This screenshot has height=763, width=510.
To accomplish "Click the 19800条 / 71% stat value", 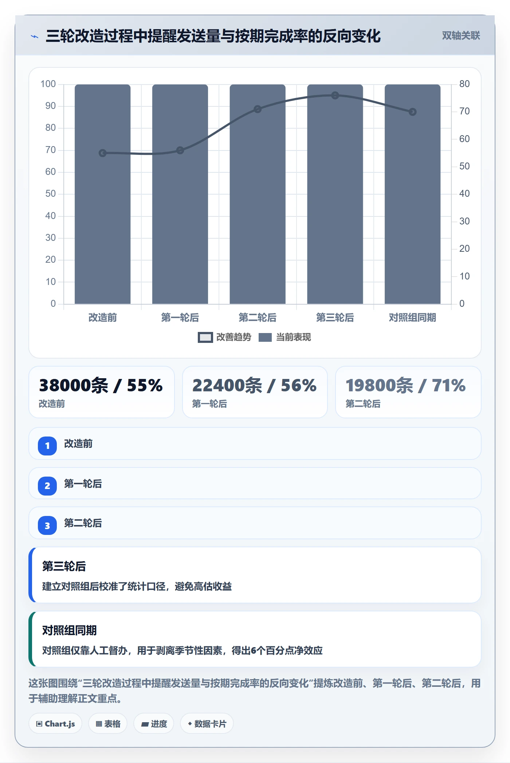I will pyautogui.click(x=405, y=386).
